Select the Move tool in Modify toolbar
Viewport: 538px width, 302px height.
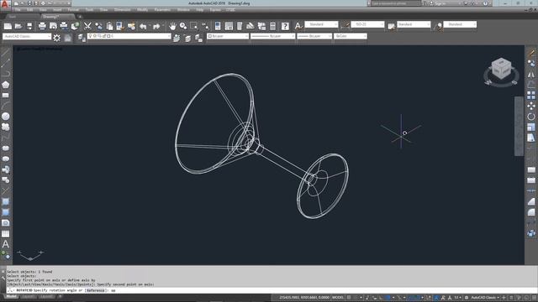(x=530, y=107)
